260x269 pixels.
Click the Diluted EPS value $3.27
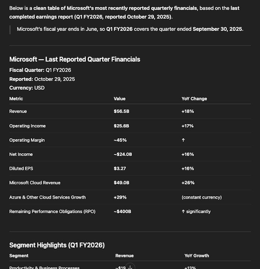tap(120, 168)
